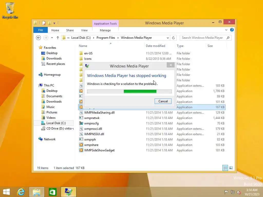This screenshot has width=263, height=197.
Task: Select the WMPMediaSharing.dll file icon
Action: [x=81, y=113]
